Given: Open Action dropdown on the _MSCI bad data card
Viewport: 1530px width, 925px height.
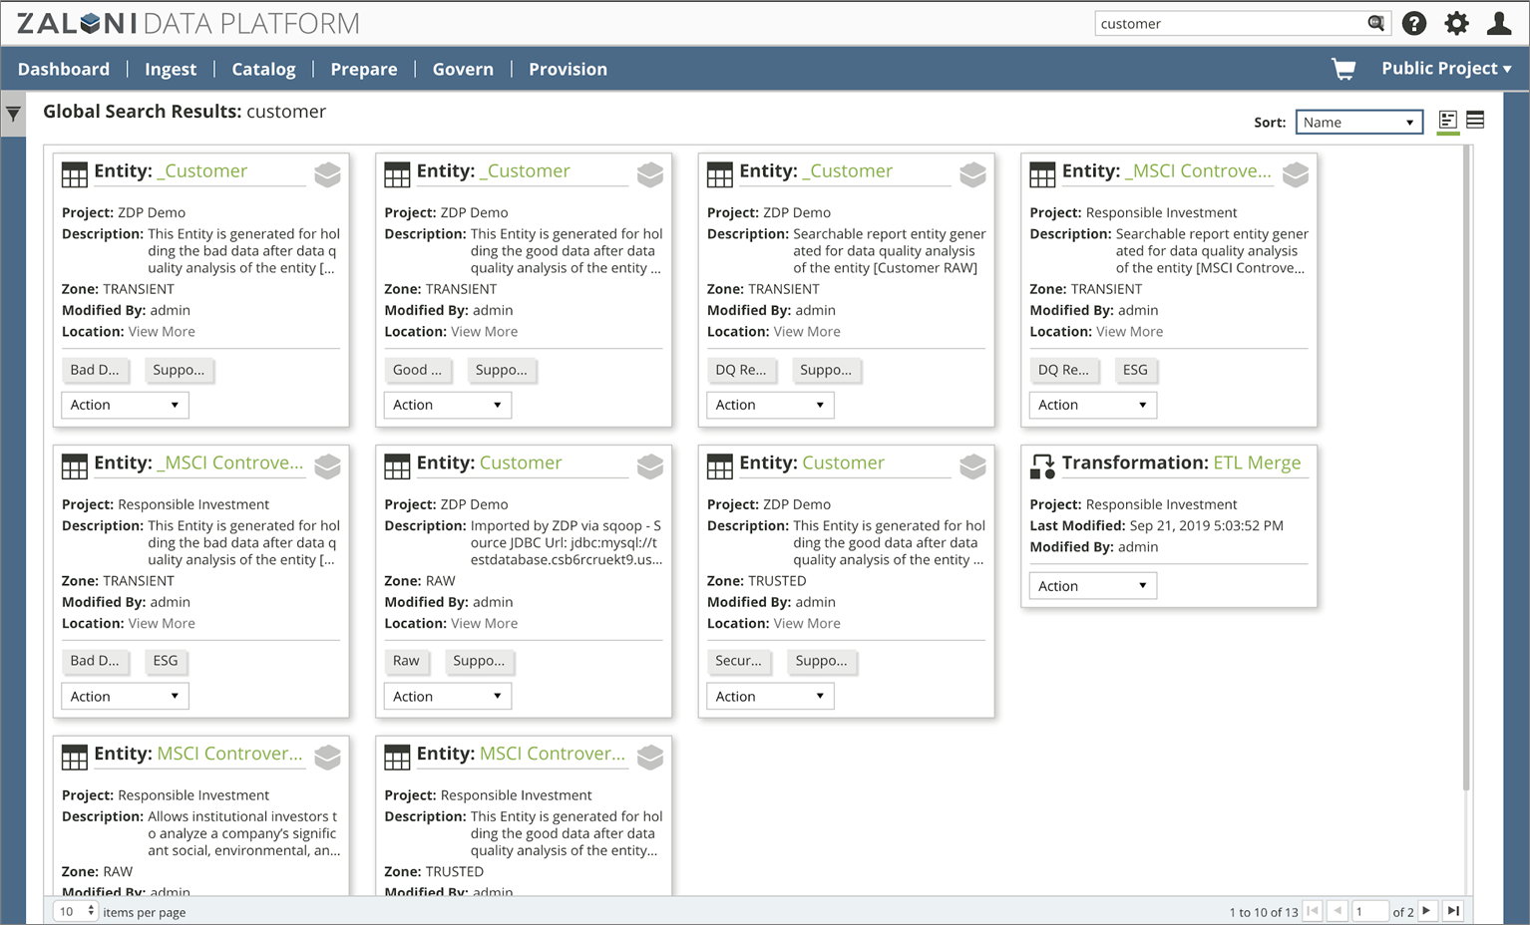Looking at the screenshot, I should point(125,696).
